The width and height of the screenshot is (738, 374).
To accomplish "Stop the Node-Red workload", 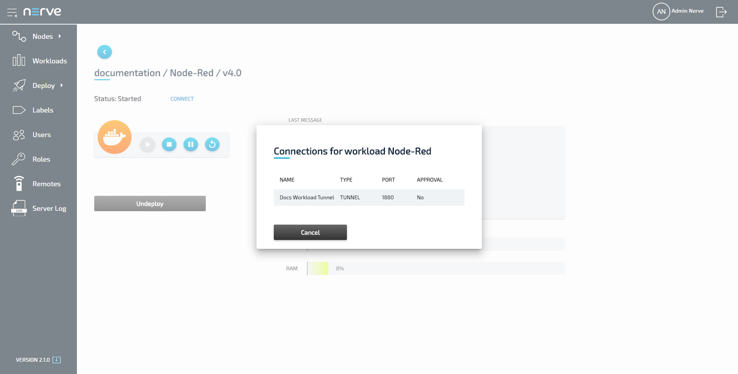I will 169,144.
